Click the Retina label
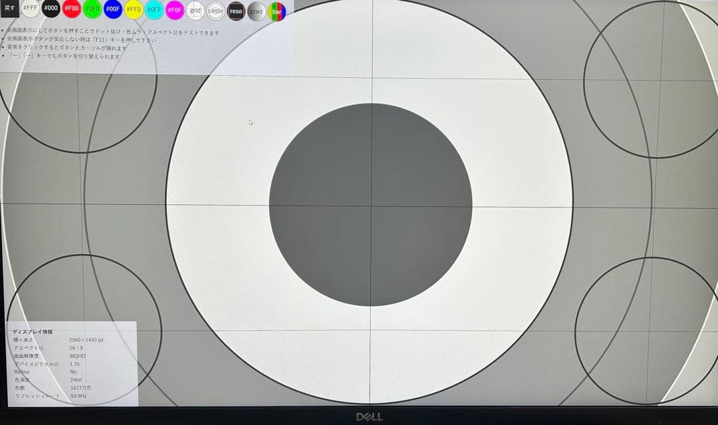The width and height of the screenshot is (718, 425). [21, 372]
